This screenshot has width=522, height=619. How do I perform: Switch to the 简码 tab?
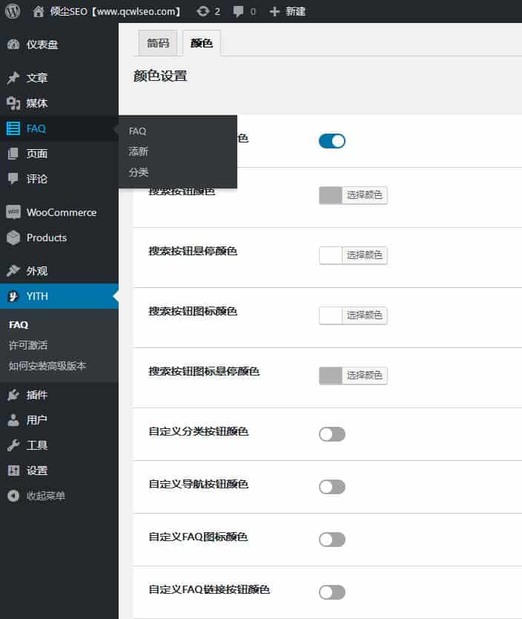pos(158,43)
